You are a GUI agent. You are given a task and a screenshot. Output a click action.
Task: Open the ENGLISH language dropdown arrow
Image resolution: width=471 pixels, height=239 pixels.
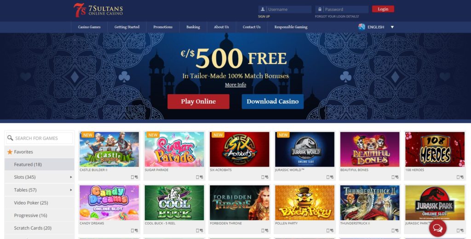click(x=392, y=27)
